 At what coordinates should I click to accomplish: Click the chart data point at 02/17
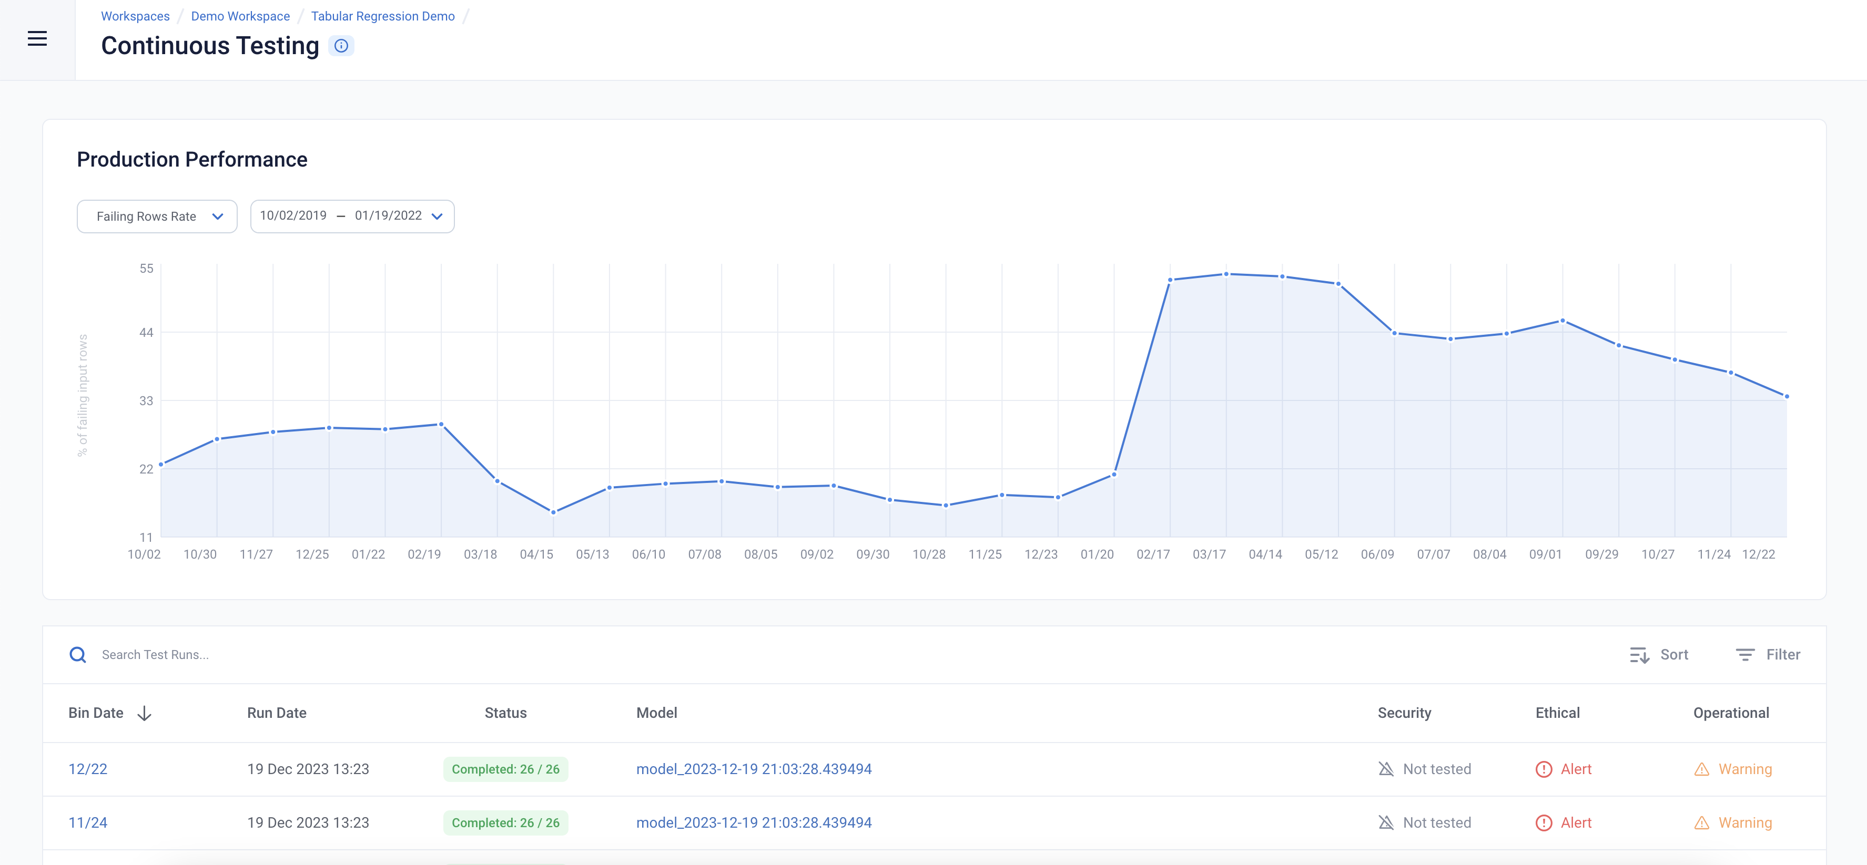point(1171,280)
